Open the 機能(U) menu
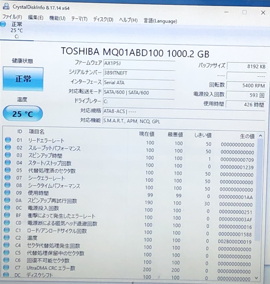The height and width of the screenshot is (284, 270). coord(57,18)
